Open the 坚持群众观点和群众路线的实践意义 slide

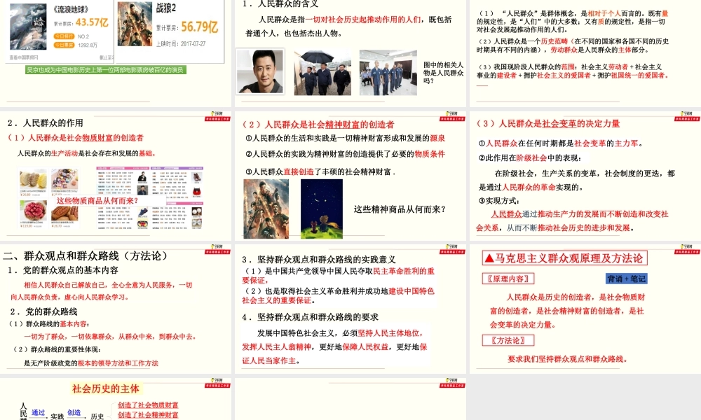(x=350, y=308)
